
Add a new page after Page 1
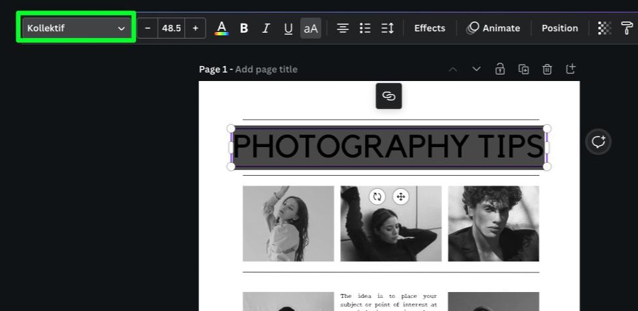coord(571,69)
